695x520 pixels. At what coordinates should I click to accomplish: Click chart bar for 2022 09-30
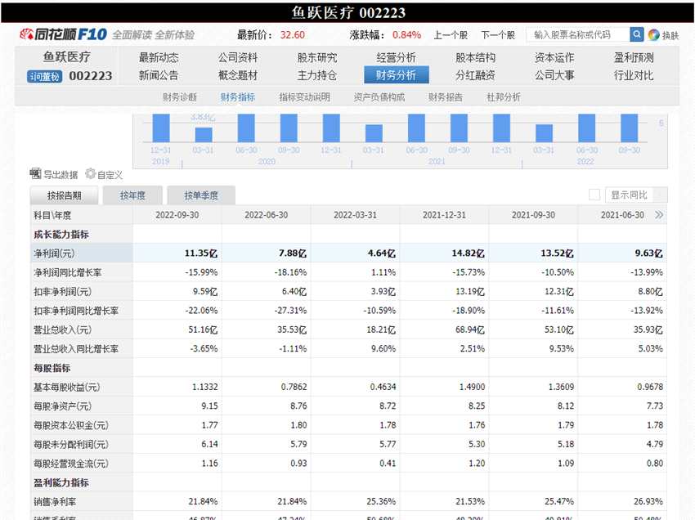coord(630,128)
